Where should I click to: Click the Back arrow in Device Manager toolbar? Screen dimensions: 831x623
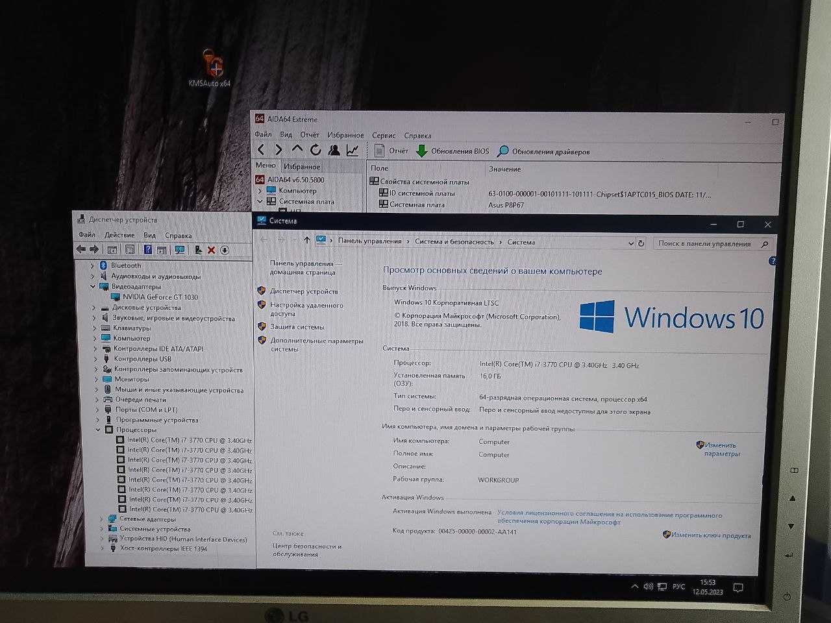click(x=81, y=249)
